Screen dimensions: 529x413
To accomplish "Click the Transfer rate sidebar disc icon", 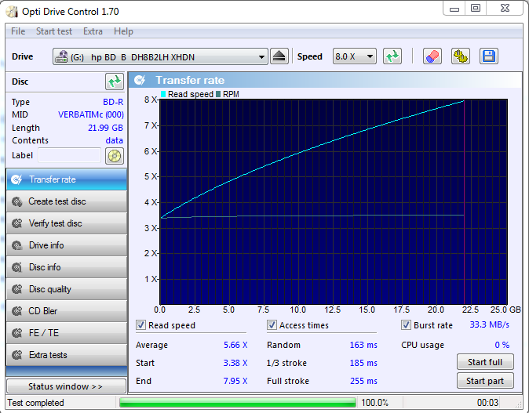I will point(16,179).
